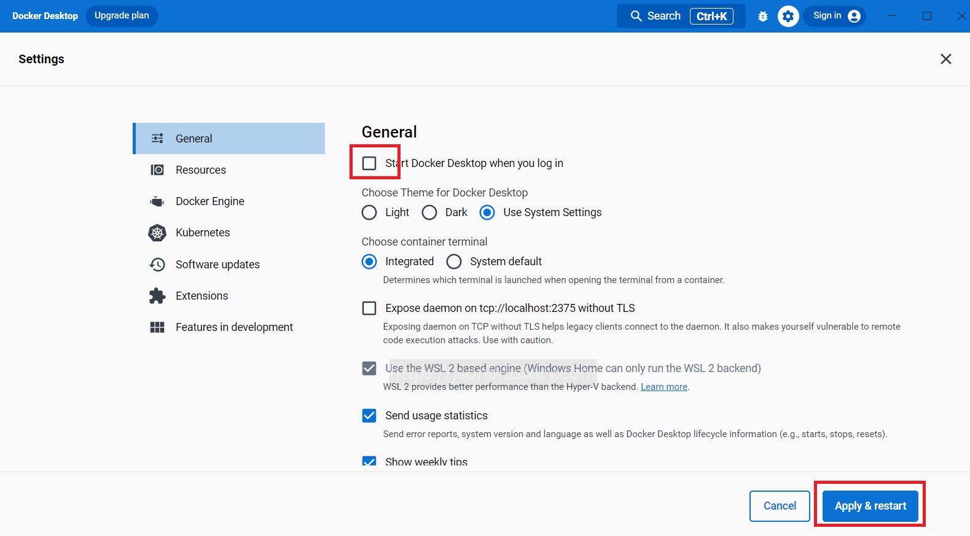Select the Light theme radio button
Image resolution: width=970 pixels, height=536 pixels.
pos(369,212)
